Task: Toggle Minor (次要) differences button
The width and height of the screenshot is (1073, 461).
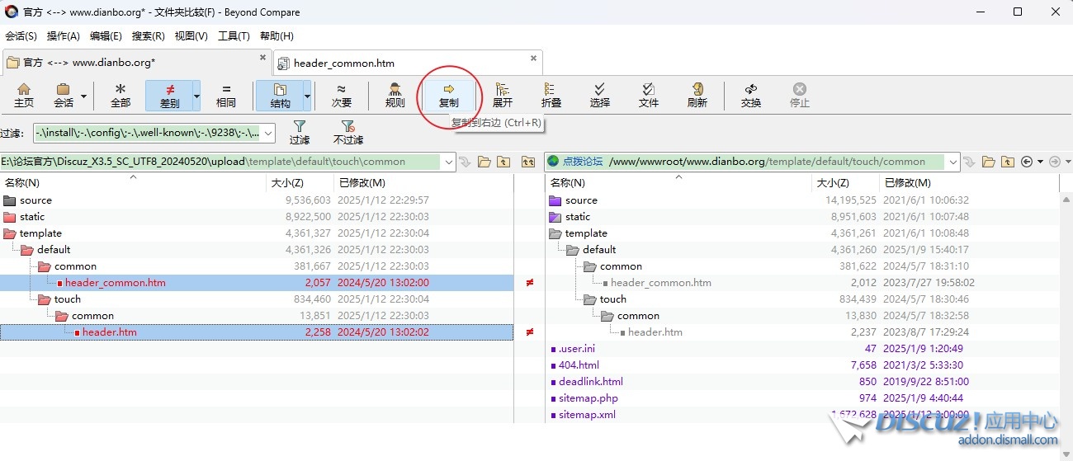Action: click(342, 96)
